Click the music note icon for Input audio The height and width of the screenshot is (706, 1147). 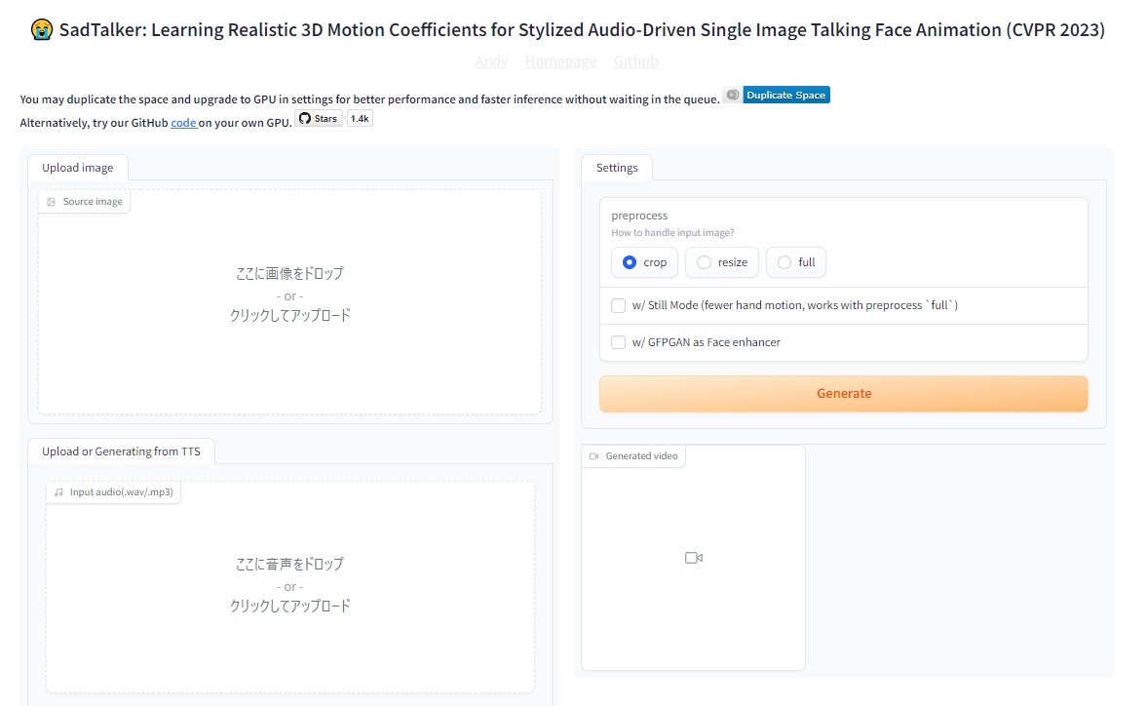click(x=58, y=492)
